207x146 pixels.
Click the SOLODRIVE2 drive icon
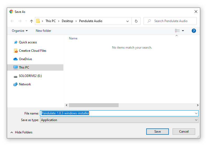[x=16, y=77]
